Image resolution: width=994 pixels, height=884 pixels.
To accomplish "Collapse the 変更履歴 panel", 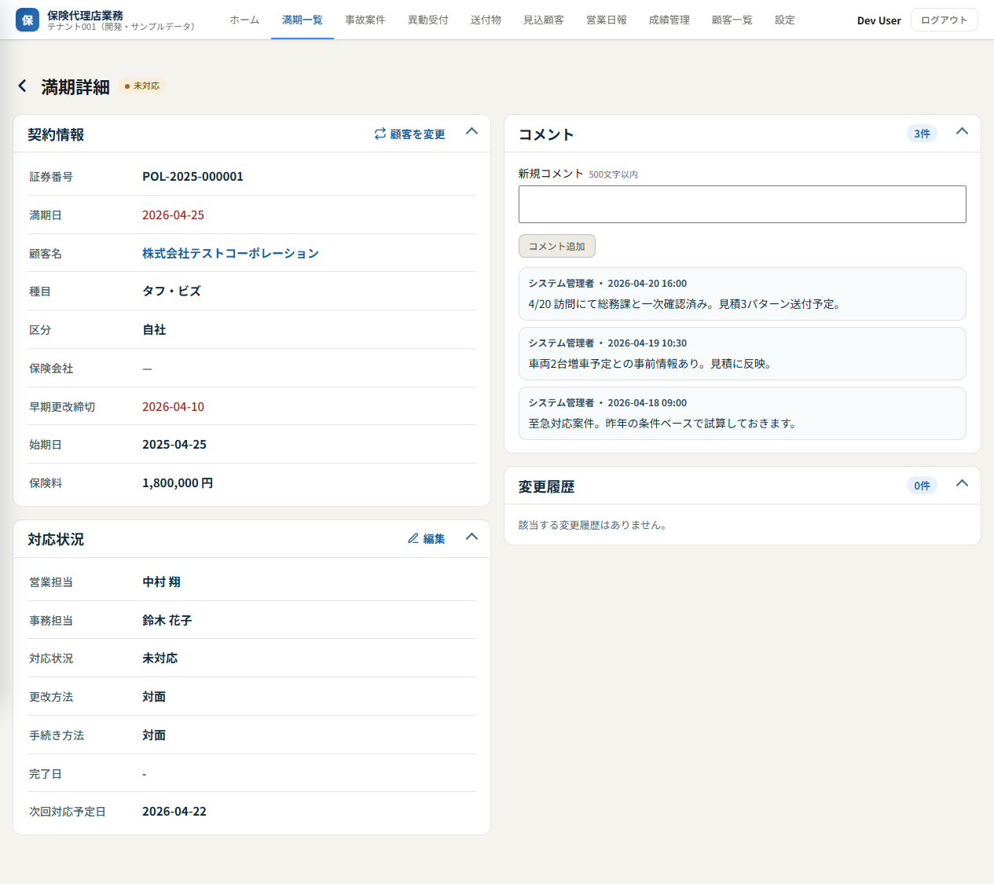I will [x=962, y=483].
